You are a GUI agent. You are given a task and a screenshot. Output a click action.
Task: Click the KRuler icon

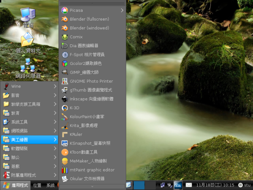65,135
